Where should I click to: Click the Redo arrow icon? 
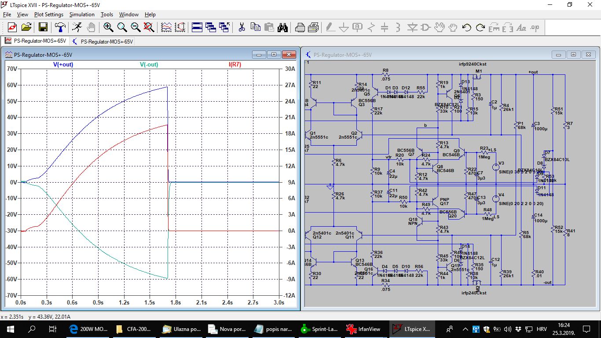click(x=480, y=27)
